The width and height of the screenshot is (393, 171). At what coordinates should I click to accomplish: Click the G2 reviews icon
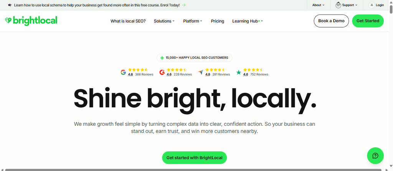(x=162, y=72)
